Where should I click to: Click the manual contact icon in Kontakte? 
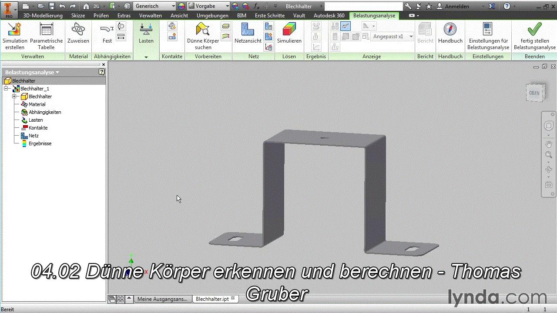pos(172,37)
